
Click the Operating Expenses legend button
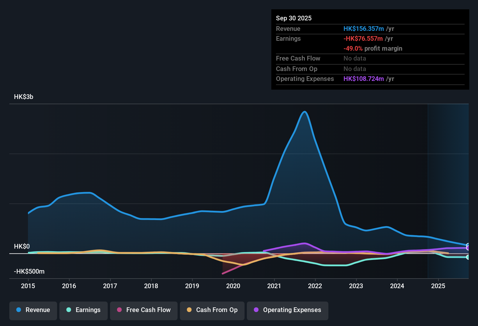(287, 310)
